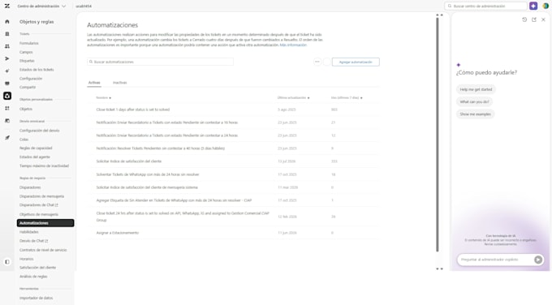
Task: Pop out the copilot panel
Action: 534,19
